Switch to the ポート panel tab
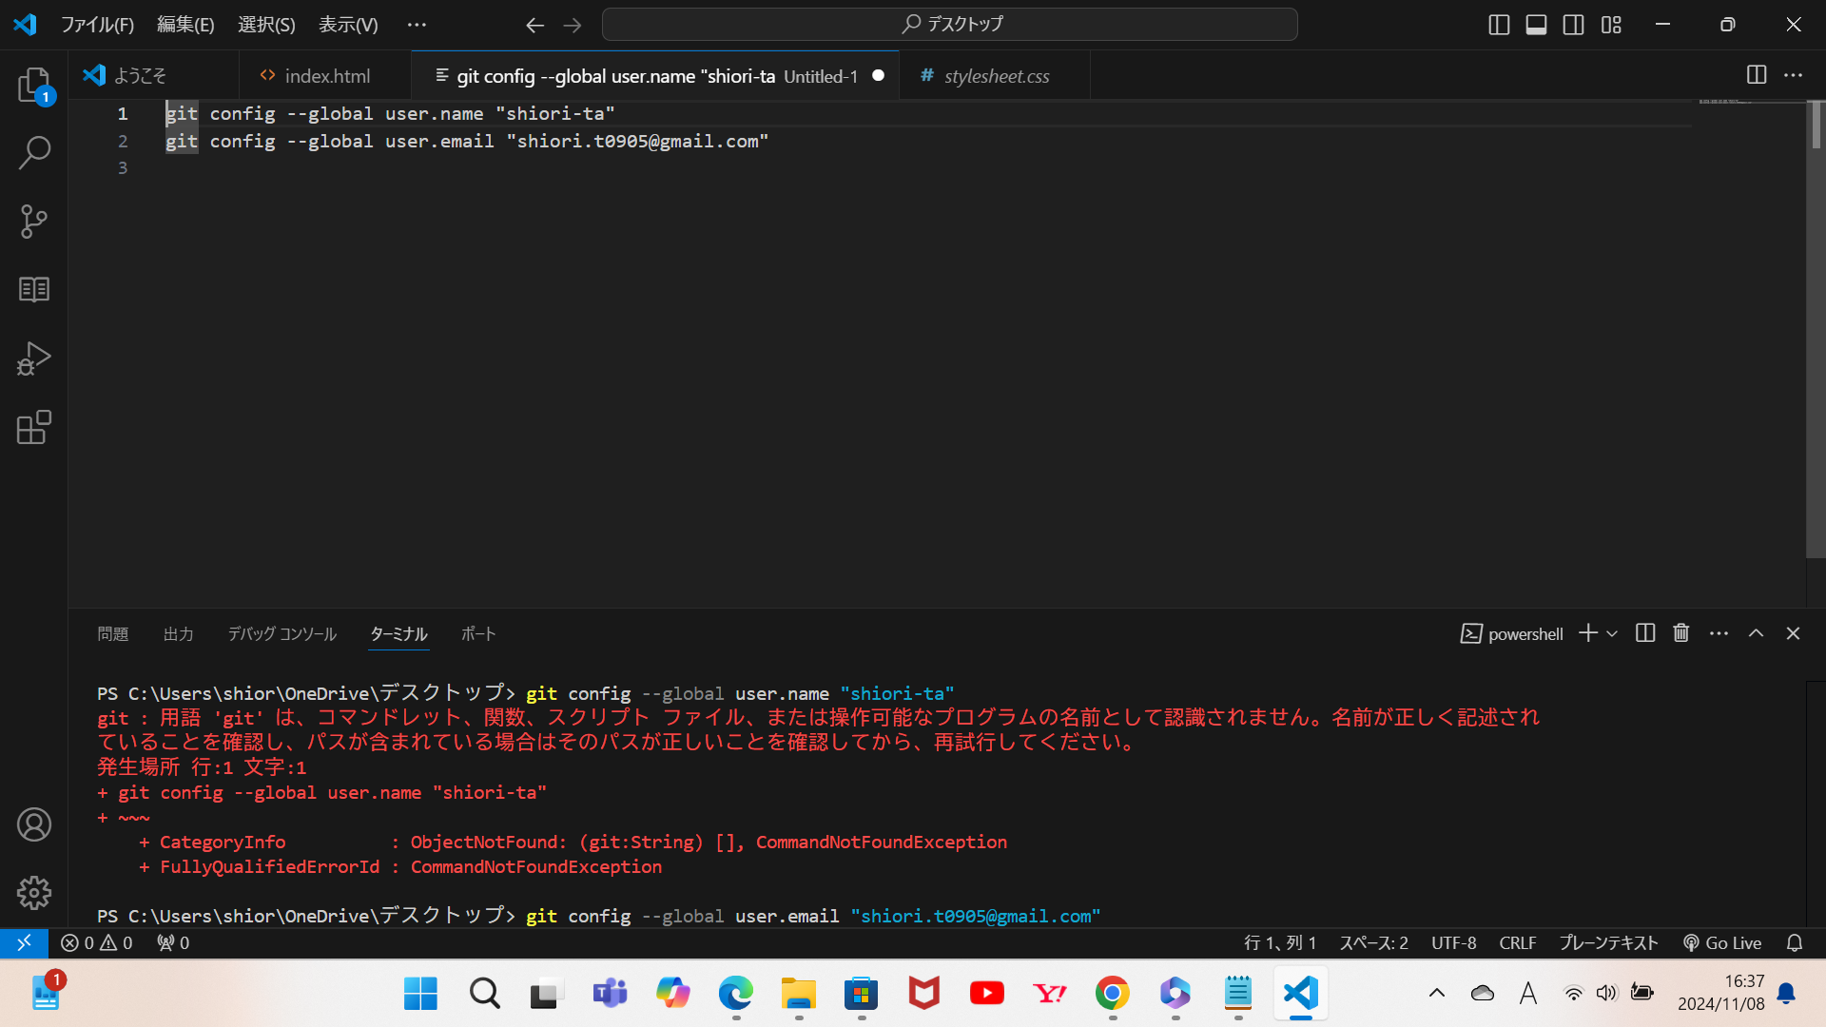This screenshot has height=1027, width=1826. pyautogui.click(x=478, y=634)
